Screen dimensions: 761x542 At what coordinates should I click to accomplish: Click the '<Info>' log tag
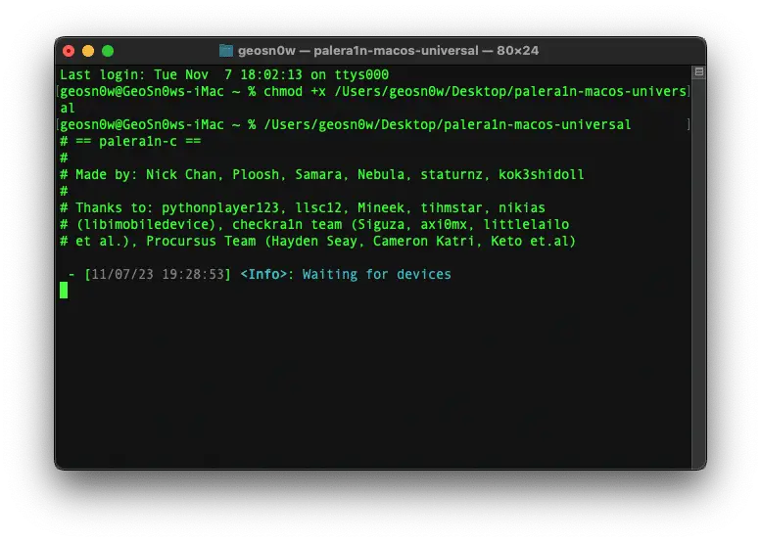click(x=263, y=274)
